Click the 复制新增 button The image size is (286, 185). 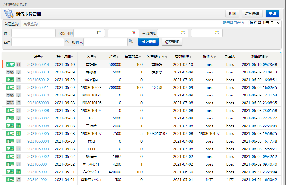click(252, 14)
